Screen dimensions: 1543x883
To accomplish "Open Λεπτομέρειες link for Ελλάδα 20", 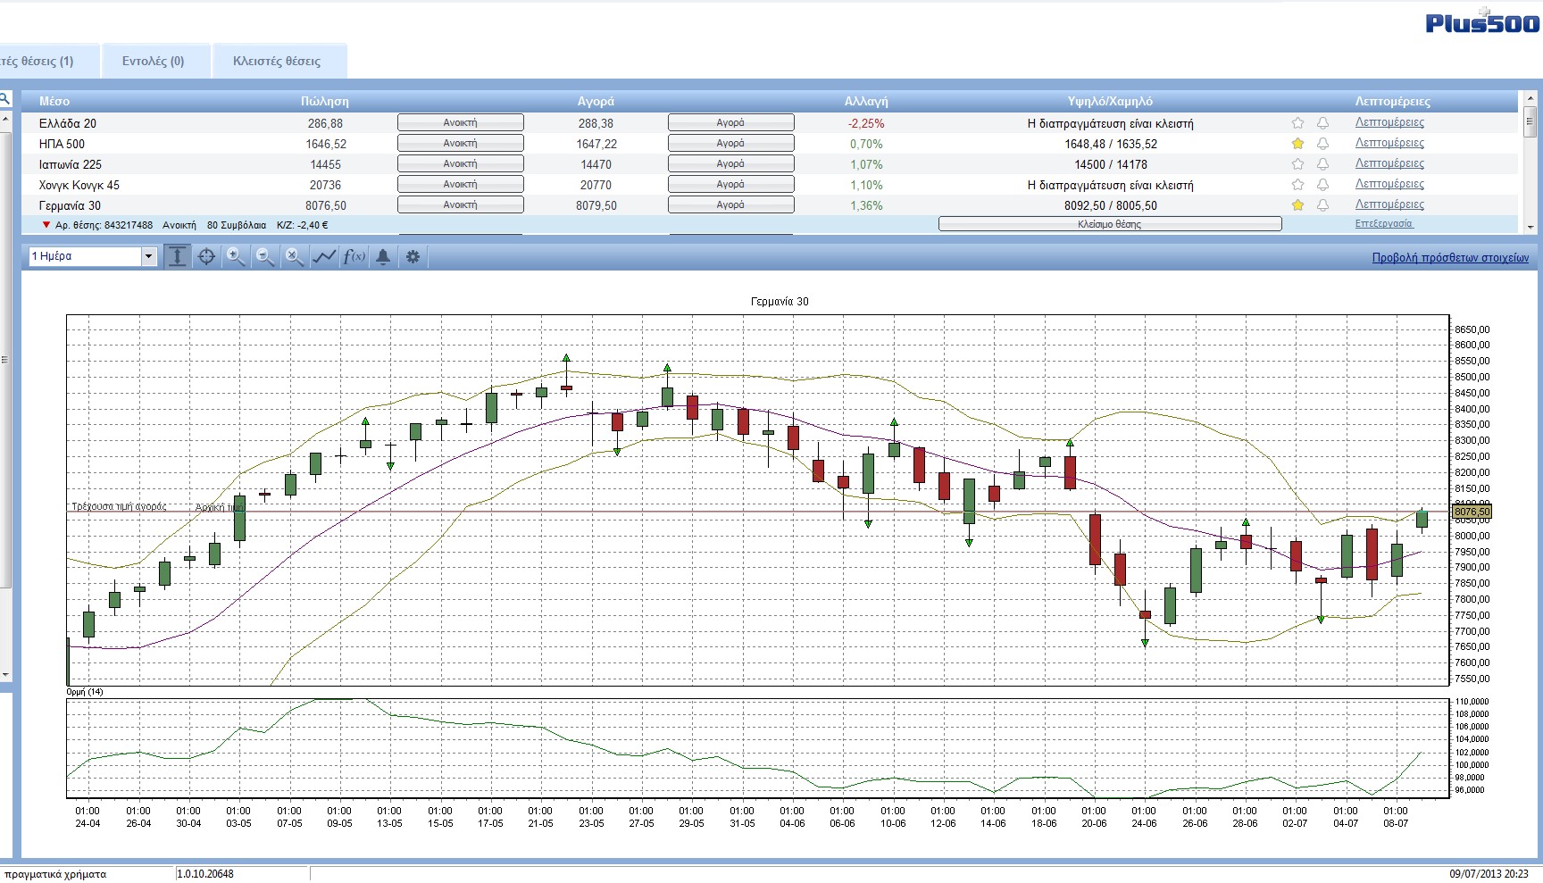I will pyautogui.click(x=1389, y=122).
